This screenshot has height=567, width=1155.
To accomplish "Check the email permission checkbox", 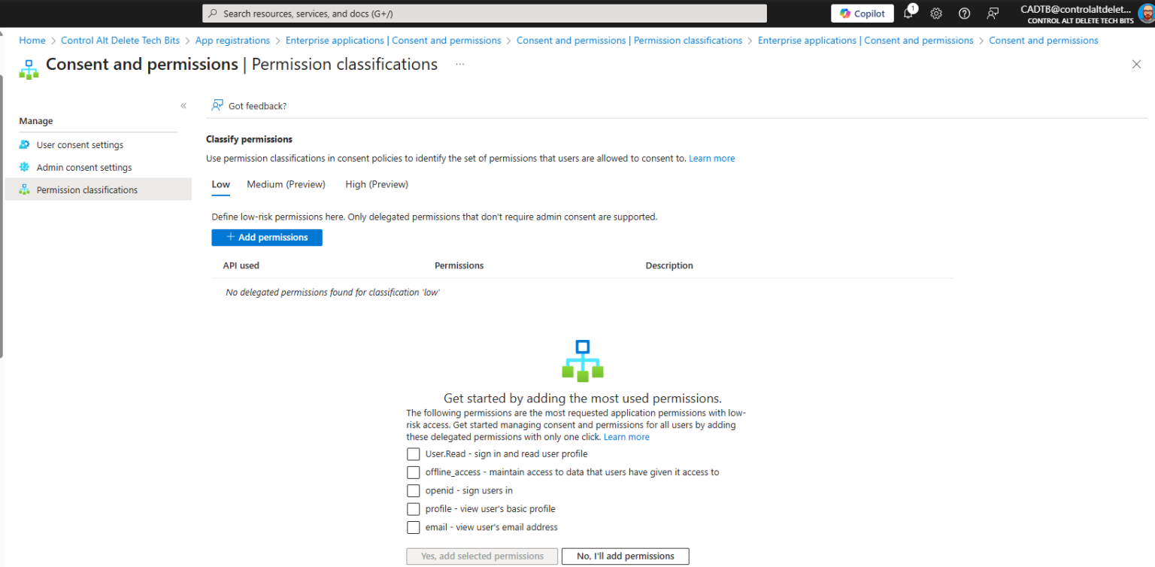I will [413, 527].
